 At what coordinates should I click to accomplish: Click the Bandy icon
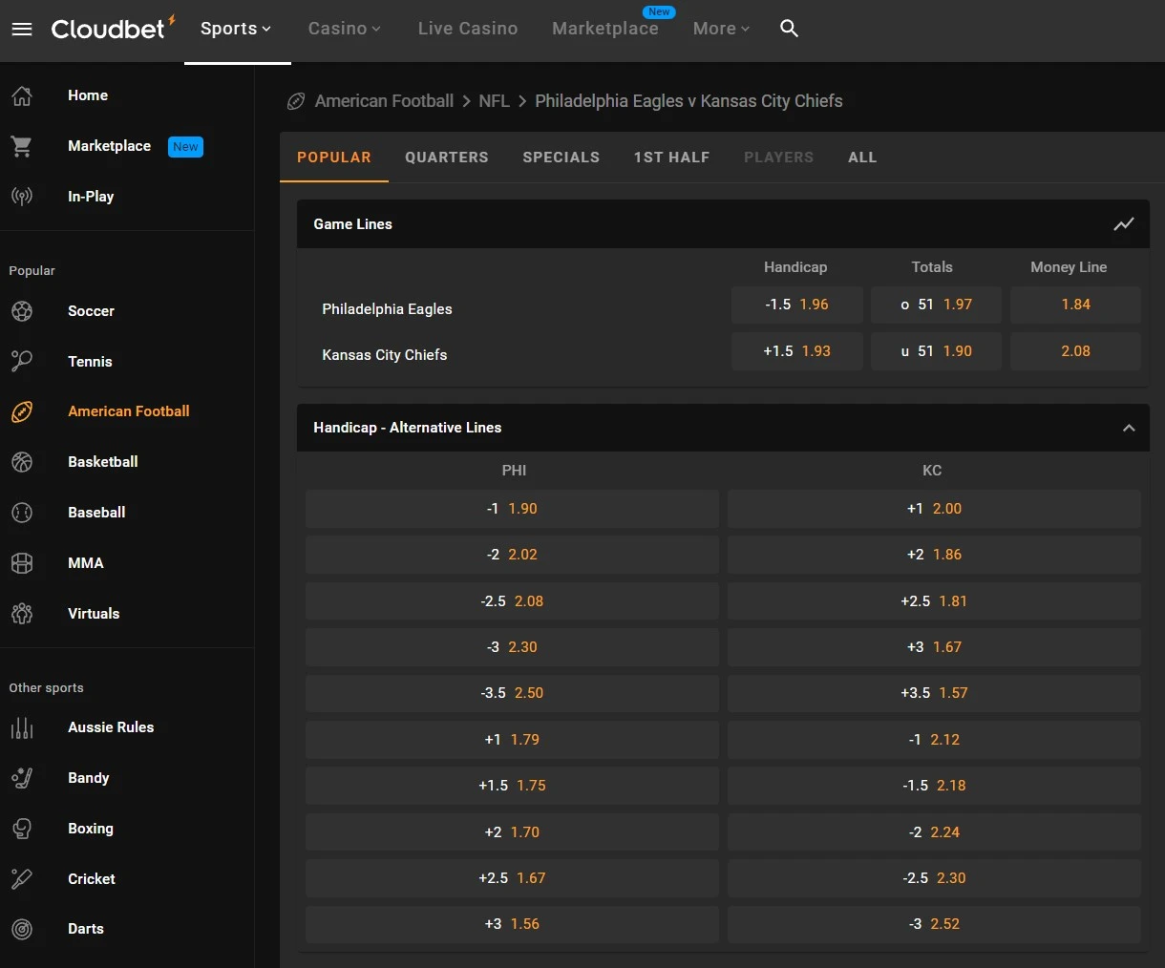(22, 778)
